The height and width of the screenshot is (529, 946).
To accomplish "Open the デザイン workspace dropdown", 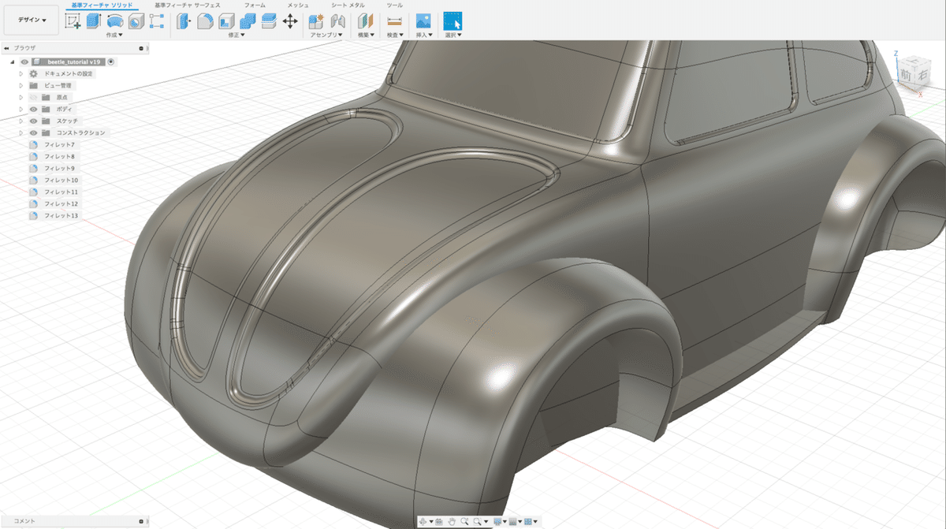I will [32, 20].
